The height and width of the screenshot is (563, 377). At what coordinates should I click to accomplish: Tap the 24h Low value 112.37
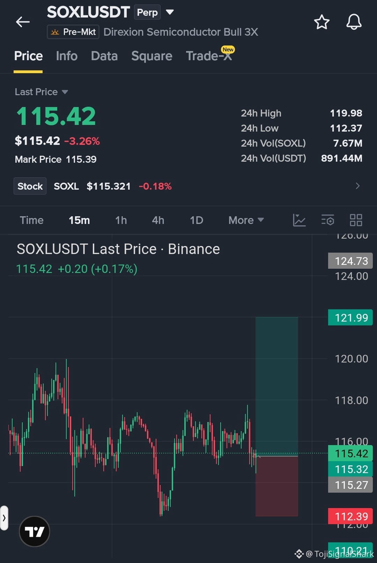coord(346,128)
